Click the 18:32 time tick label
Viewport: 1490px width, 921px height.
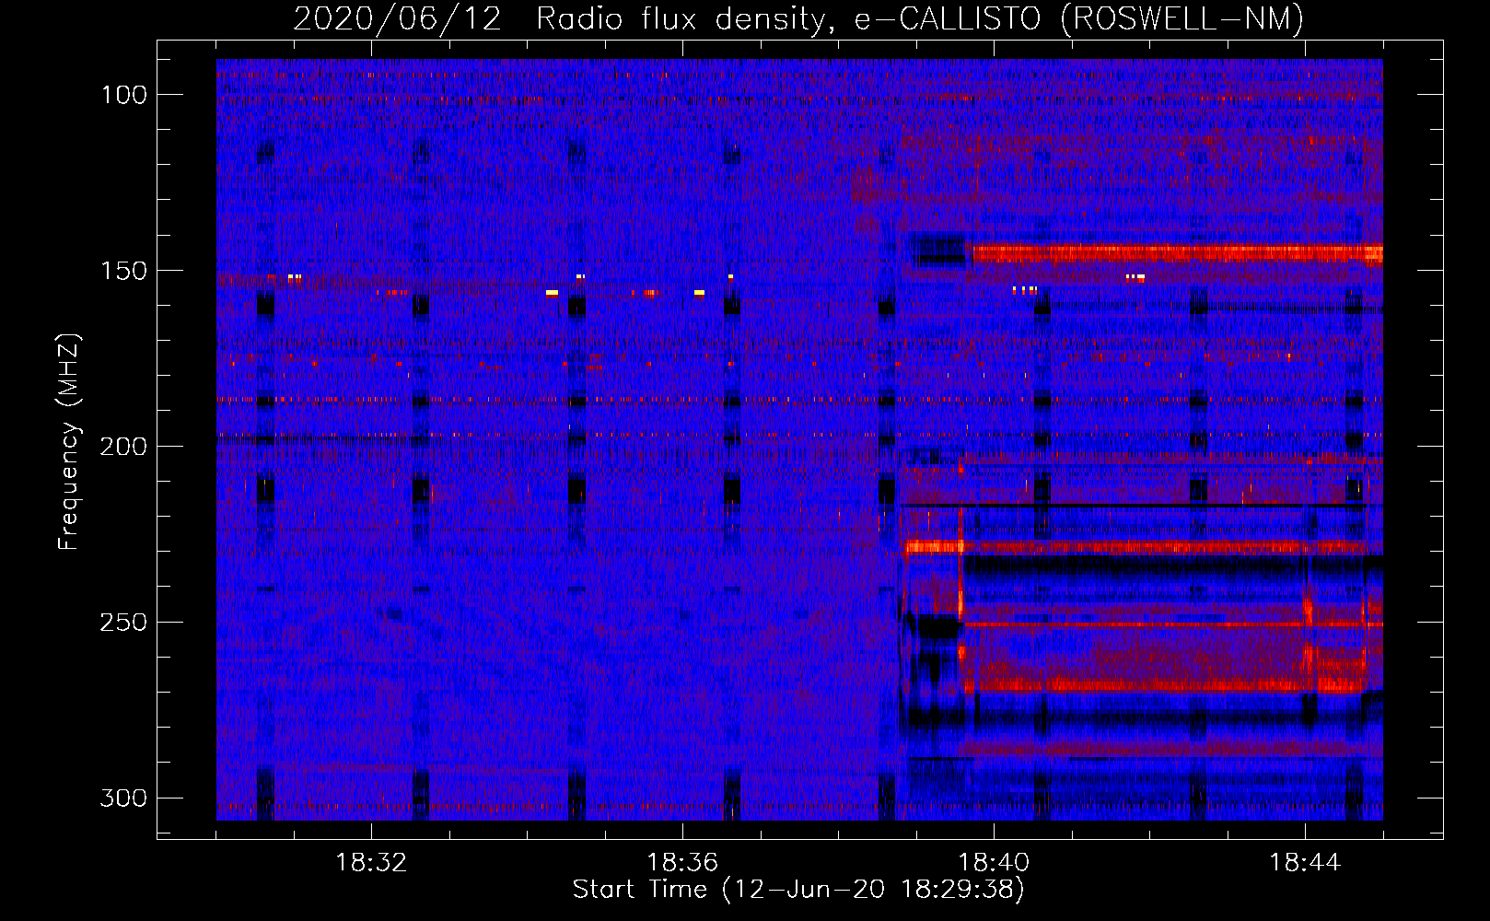point(371,863)
